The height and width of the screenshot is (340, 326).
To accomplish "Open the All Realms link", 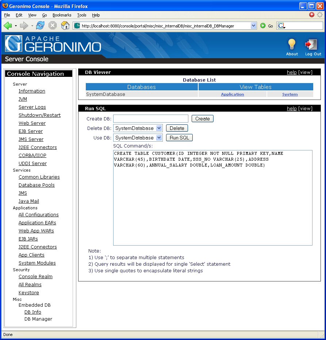I will click(x=30, y=284).
